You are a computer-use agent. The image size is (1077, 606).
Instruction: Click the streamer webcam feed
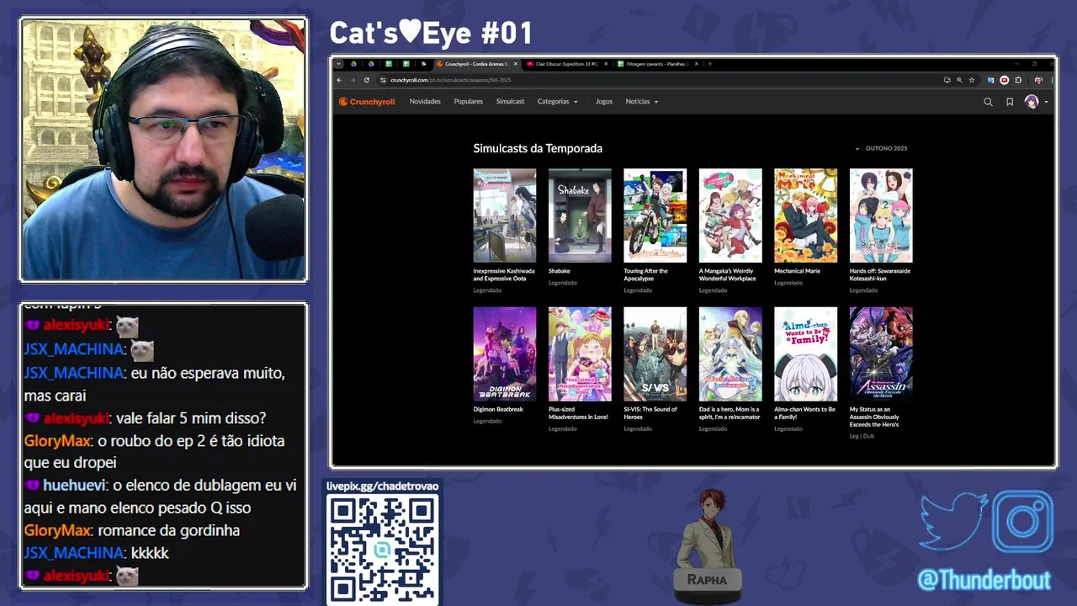163,150
